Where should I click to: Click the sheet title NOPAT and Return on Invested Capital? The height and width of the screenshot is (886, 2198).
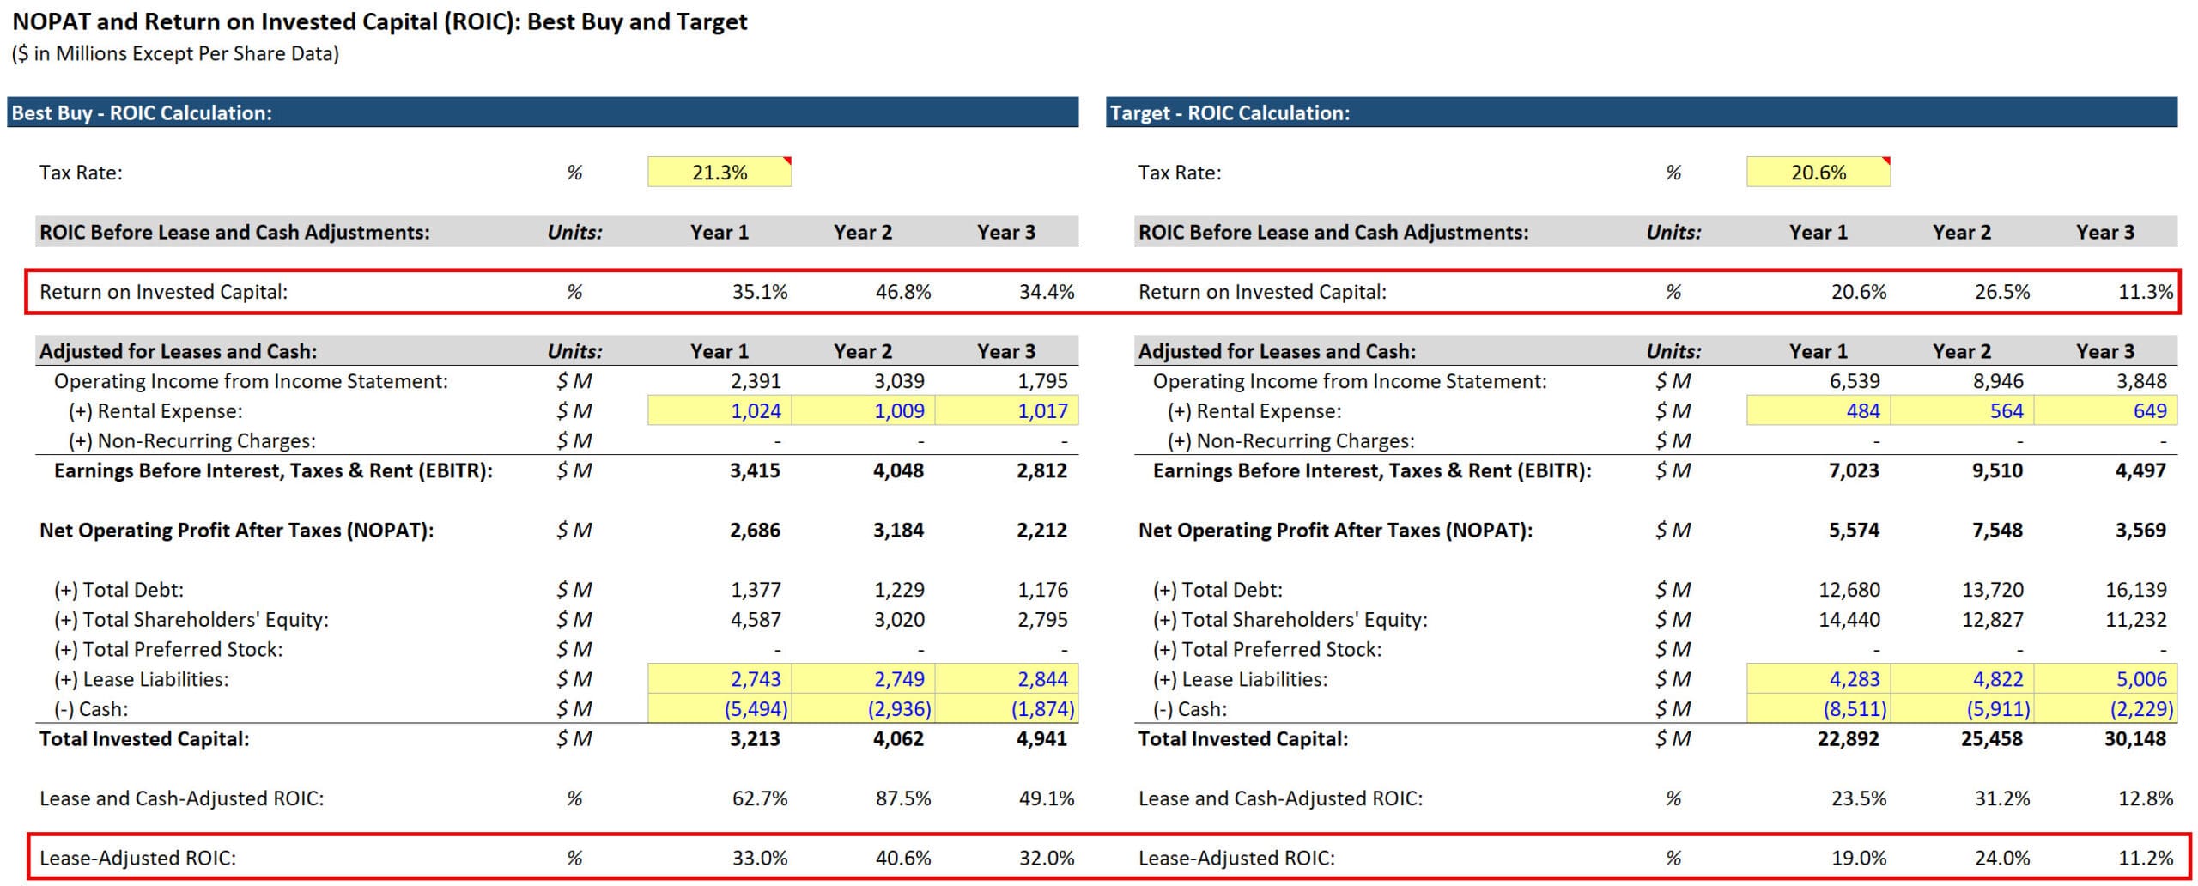[378, 22]
